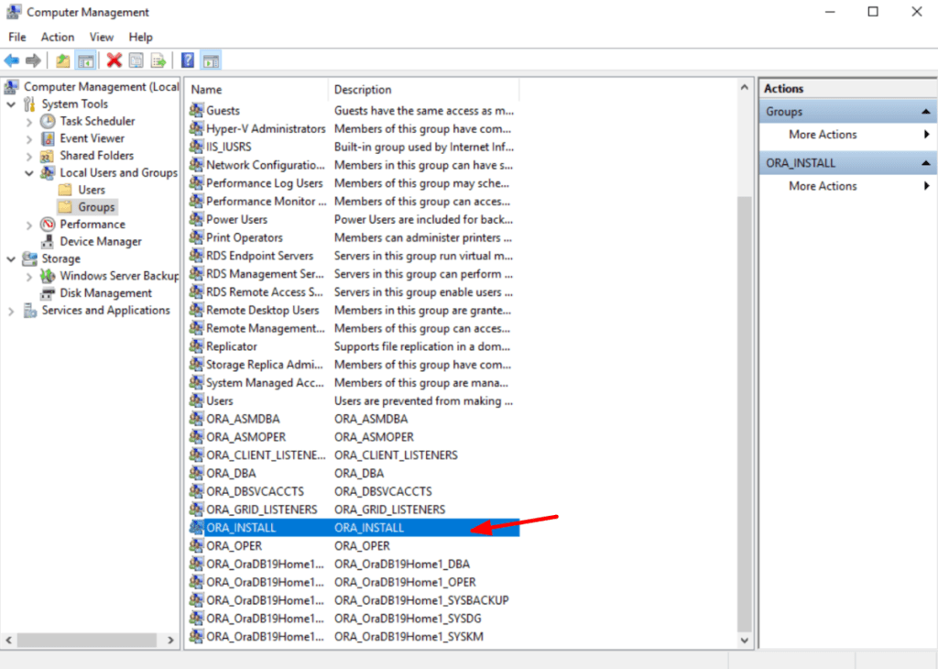Select the ORA_ASMDBA group row
This screenshot has width=938, height=669.
click(x=354, y=419)
